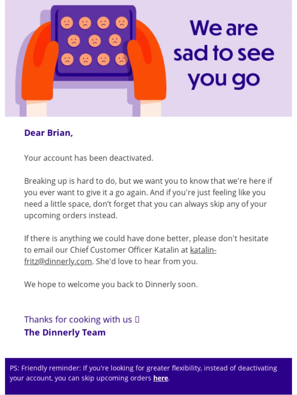This screenshot has width=297, height=395.
Task: Click the bottom-right sad face on the tray
Action: click(122, 59)
